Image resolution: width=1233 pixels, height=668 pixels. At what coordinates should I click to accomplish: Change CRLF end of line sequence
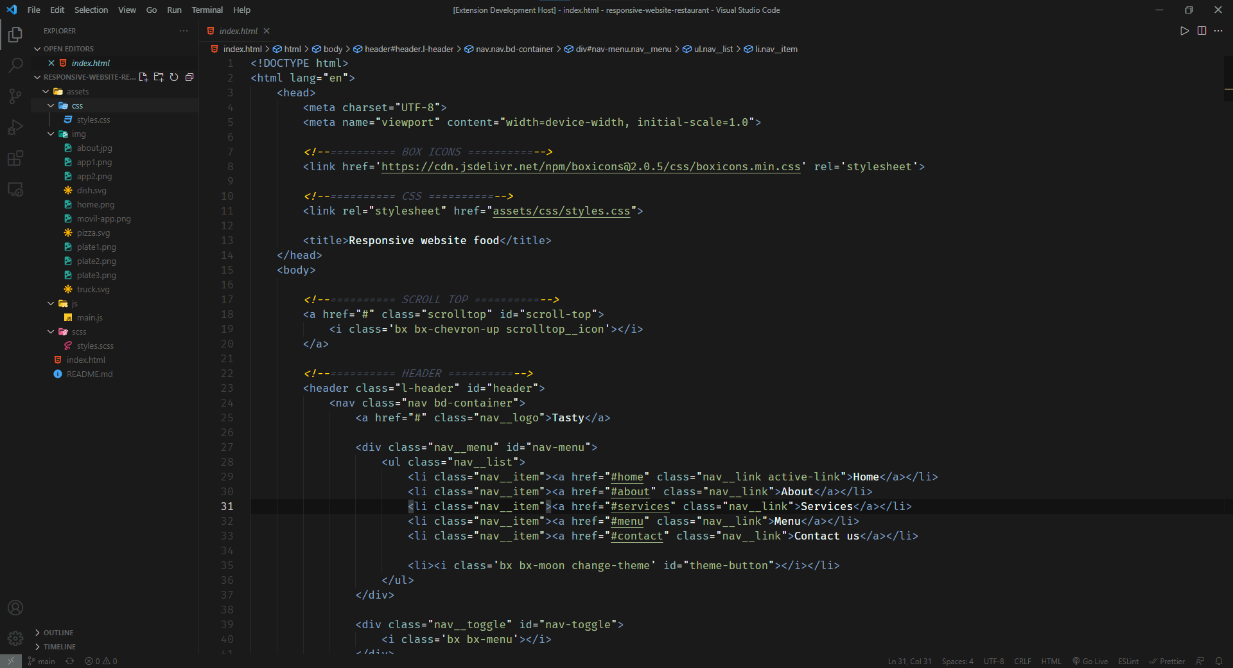[x=1022, y=661]
